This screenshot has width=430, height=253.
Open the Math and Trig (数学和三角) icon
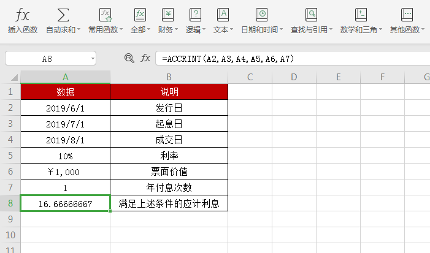click(x=361, y=15)
